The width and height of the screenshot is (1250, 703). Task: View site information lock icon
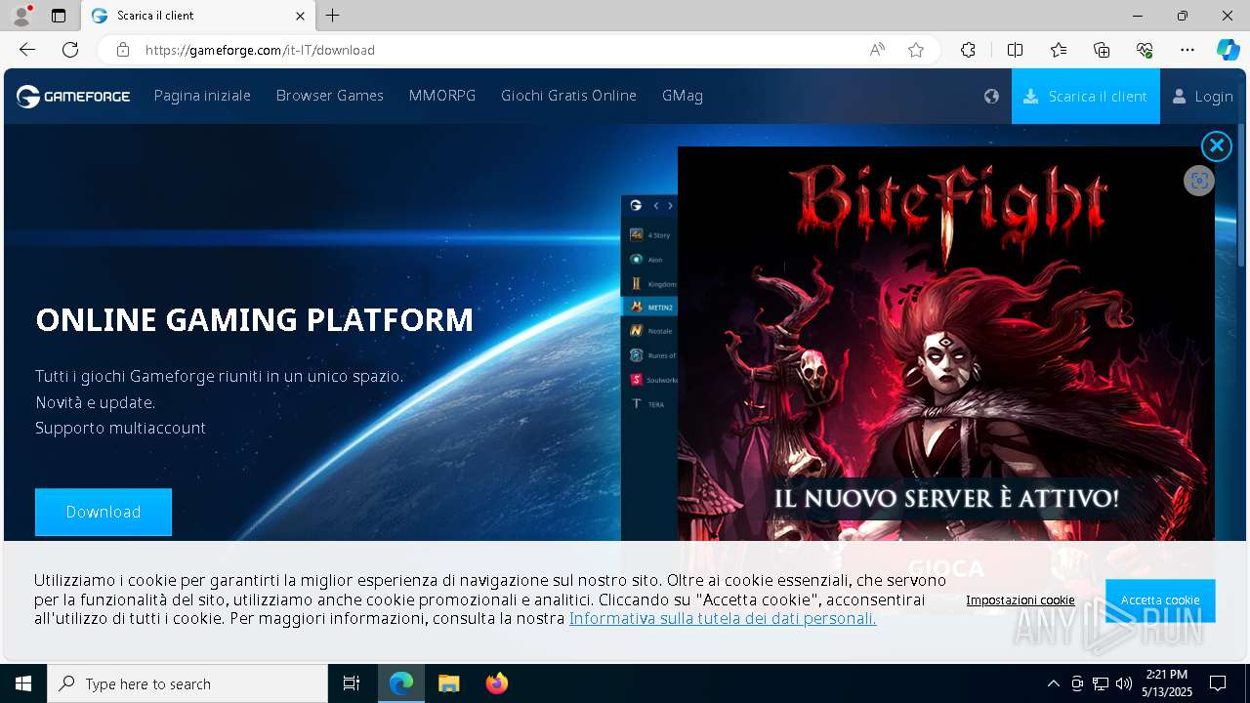123,50
